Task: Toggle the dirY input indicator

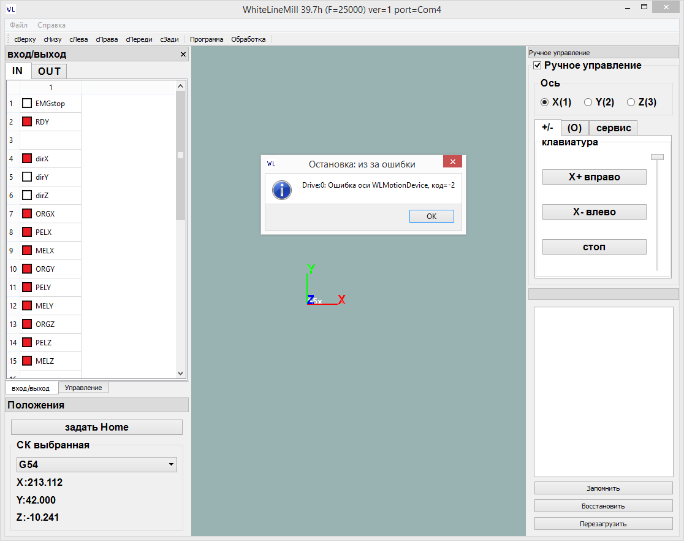Action: tap(27, 177)
